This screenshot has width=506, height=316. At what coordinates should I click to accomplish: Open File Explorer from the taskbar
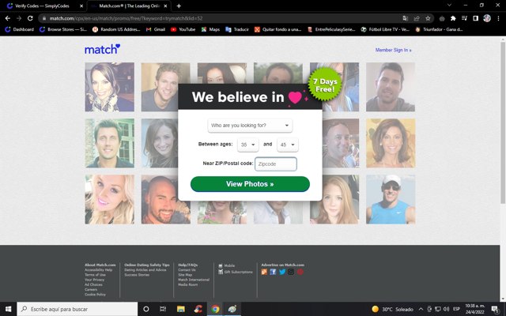coord(181,309)
